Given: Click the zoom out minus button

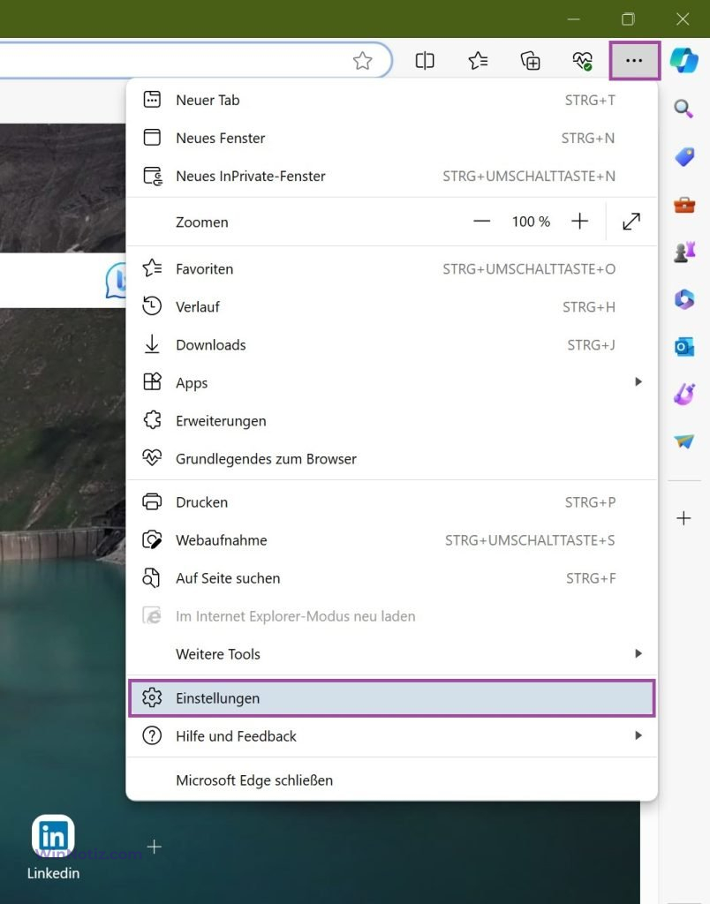Looking at the screenshot, I should (x=481, y=222).
